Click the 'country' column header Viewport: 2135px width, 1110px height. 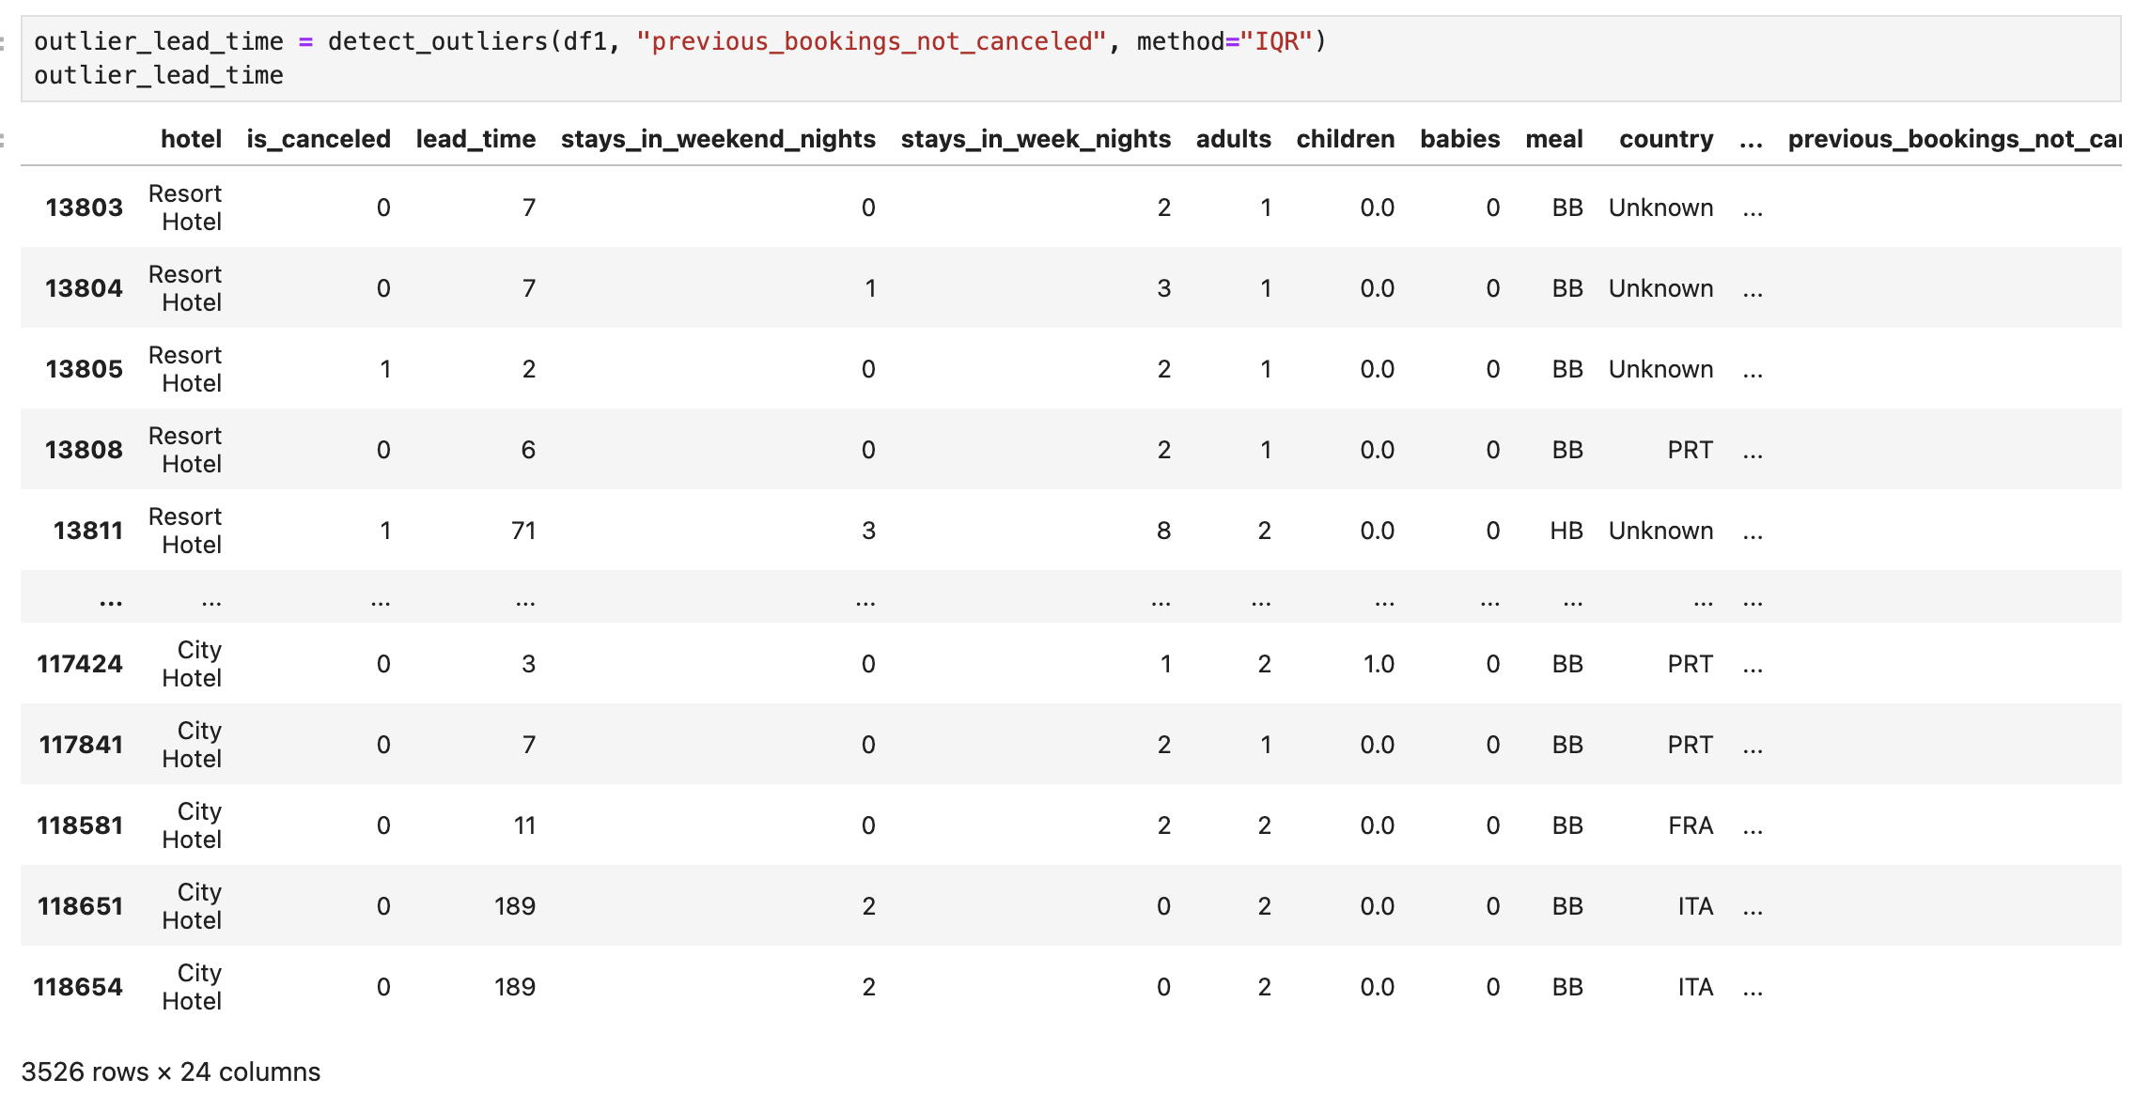(x=1665, y=139)
